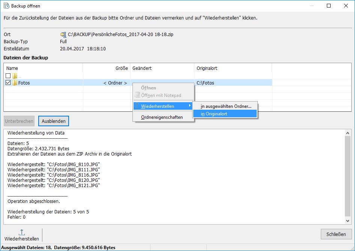
Task: Uncheck the Fotos folder checkbox
Action: 8,83
